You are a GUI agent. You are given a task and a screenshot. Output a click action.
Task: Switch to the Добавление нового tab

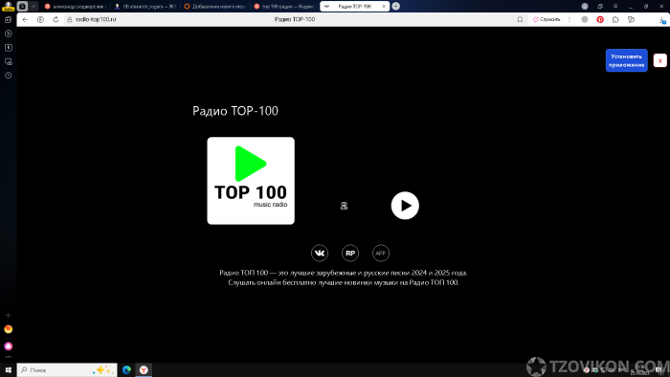coord(215,7)
